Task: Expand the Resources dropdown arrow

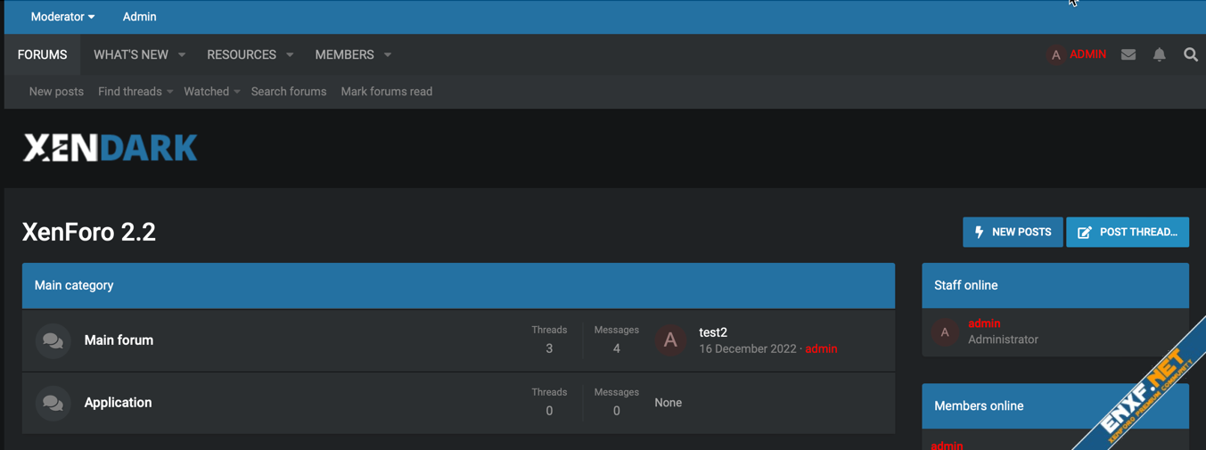Action: 290,55
